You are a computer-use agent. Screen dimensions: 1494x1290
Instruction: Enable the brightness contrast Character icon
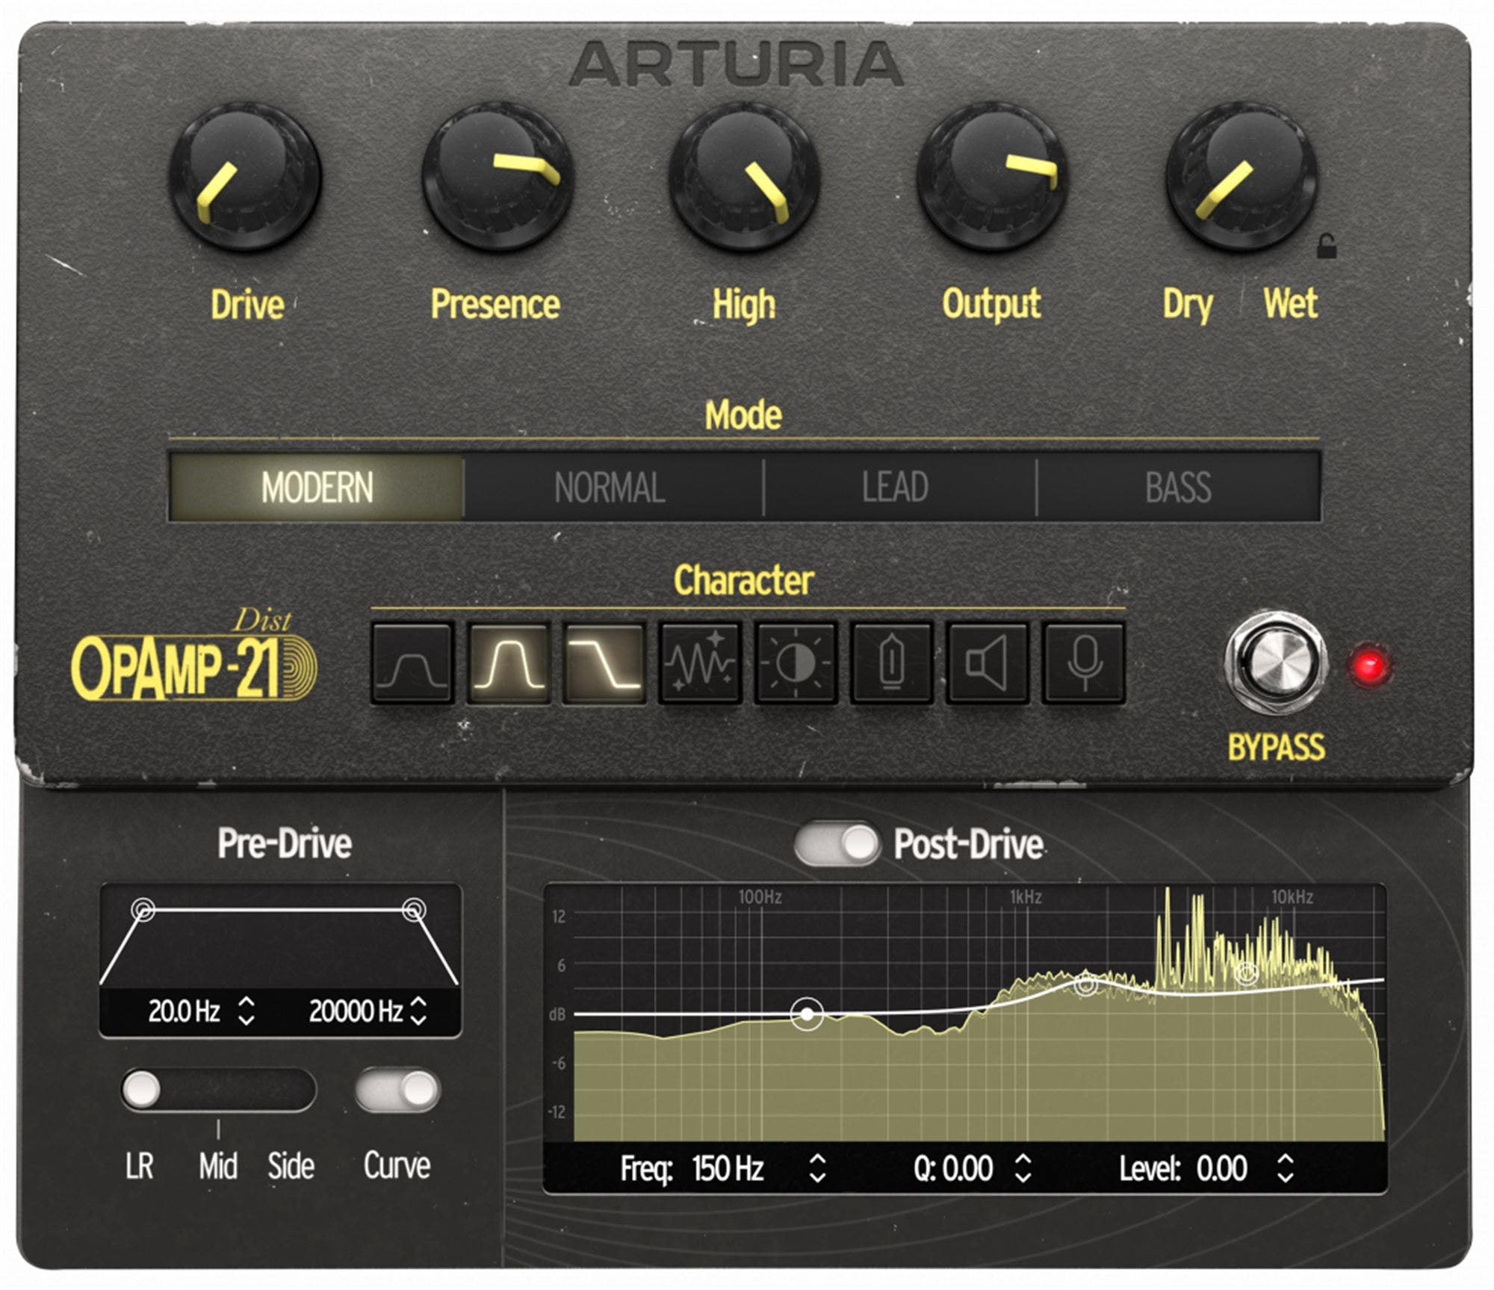tap(796, 663)
